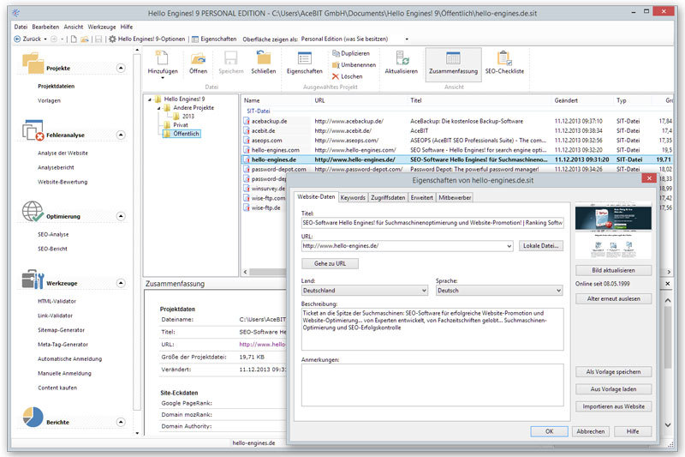Select the acebit.de row

click(x=456, y=131)
